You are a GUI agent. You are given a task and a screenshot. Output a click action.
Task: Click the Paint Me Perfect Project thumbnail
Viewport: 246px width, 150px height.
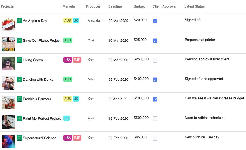click(x=9, y=122)
